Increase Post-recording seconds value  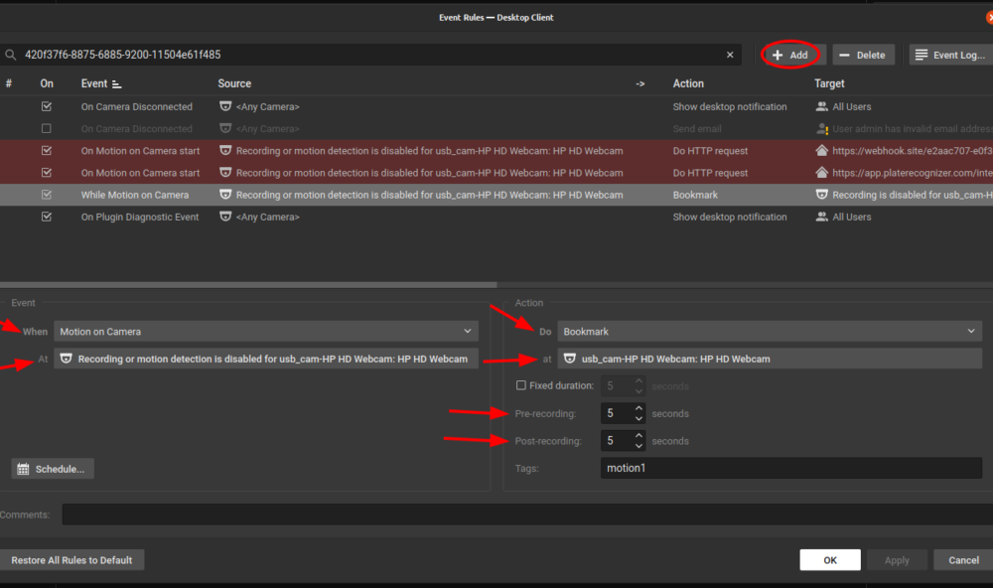[x=638, y=435]
